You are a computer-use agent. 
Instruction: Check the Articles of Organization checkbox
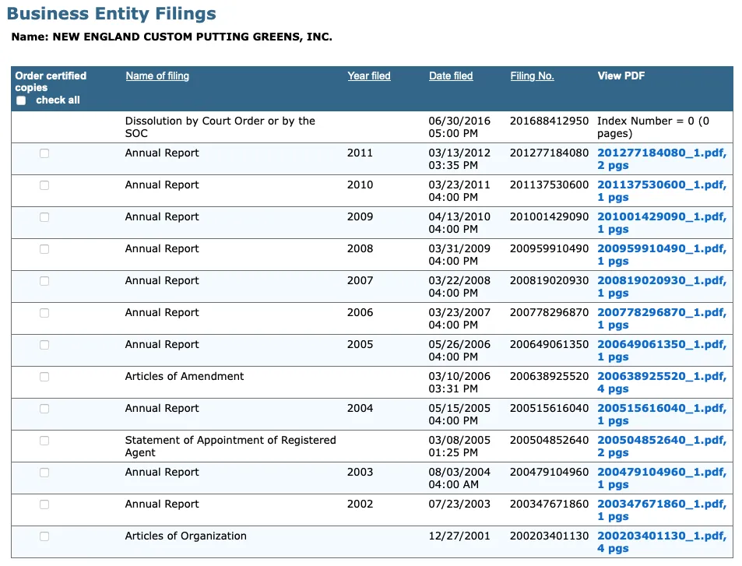(44, 536)
